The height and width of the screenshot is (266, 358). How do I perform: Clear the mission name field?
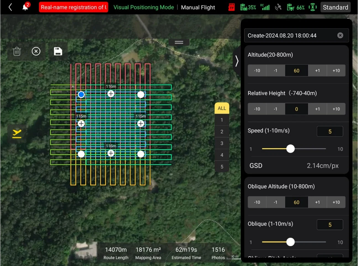[340, 35]
